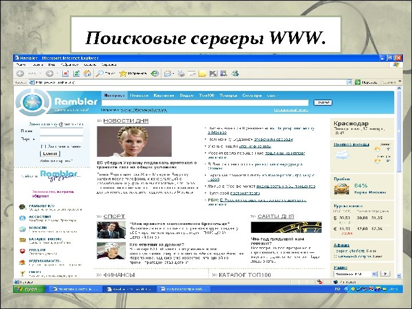Click the Windows Пуск start button
Viewport: 412px width, 309px height.
pos(29,289)
